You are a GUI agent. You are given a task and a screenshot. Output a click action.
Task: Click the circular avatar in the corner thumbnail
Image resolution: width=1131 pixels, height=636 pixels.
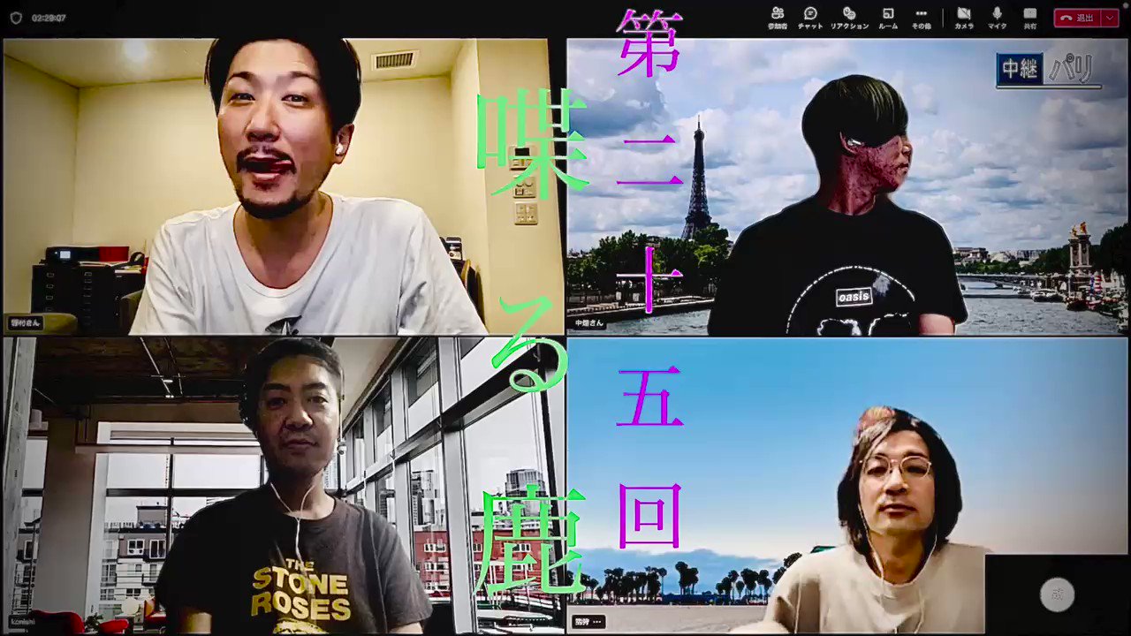coord(1057,594)
